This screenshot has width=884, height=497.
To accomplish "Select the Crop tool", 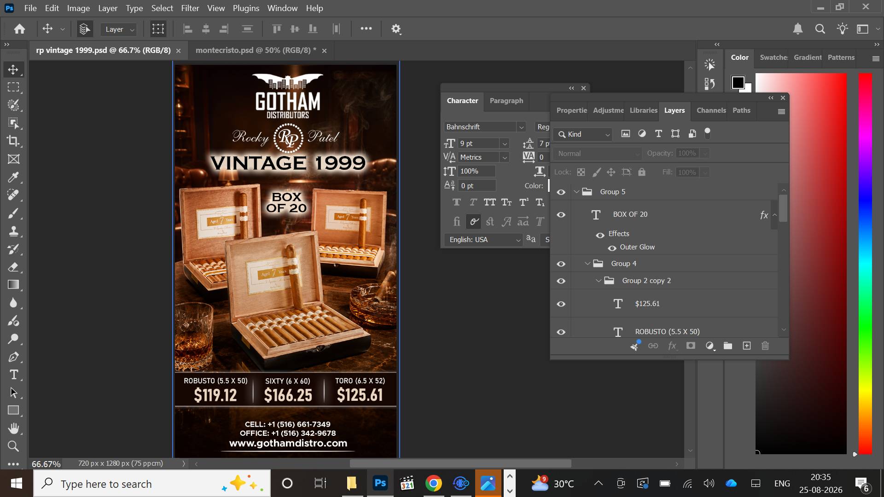I will coord(13,141).
